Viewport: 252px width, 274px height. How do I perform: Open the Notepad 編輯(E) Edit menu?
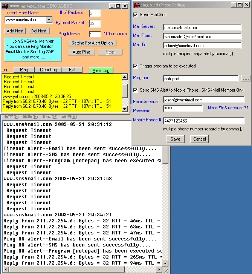pyautogui.click(x=31, y=116)
